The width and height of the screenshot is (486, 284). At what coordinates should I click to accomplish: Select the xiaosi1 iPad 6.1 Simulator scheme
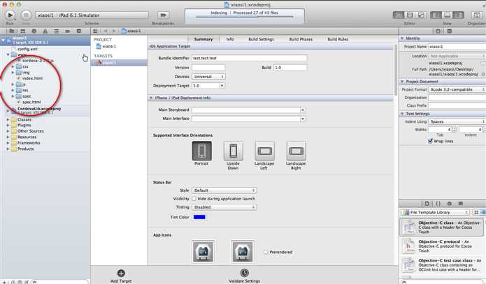coord(92,15)
